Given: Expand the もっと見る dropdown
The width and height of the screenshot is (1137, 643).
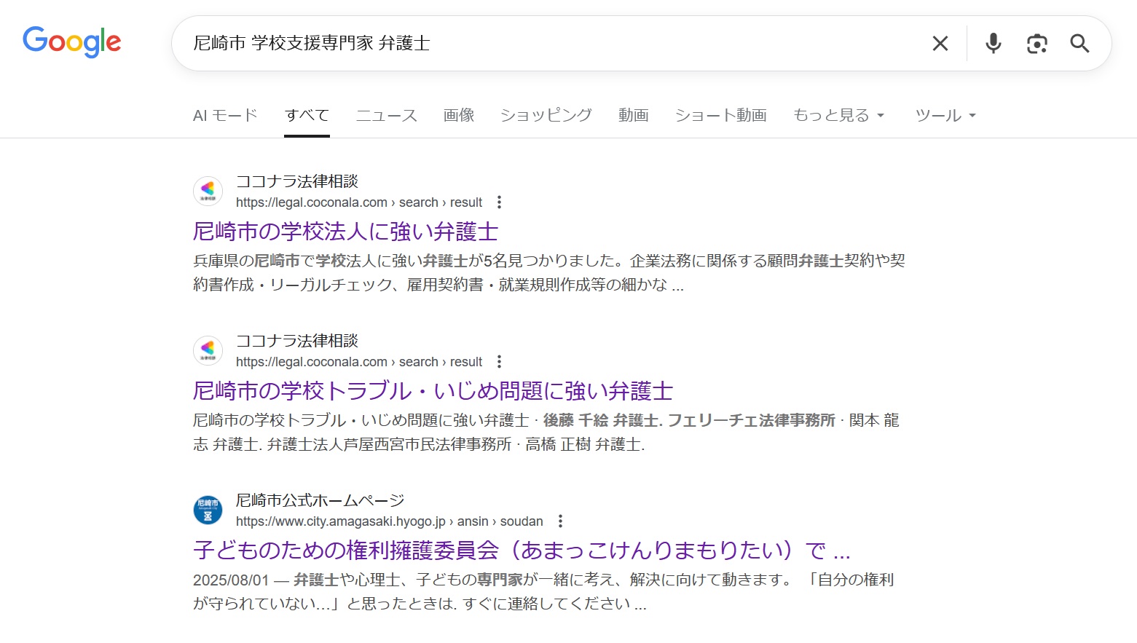Looking at the screenshot, I should (x=838, y=115).
